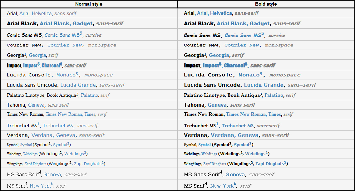
Task: Follow "New York" link in Bold style column
Action: coord(222,186)
